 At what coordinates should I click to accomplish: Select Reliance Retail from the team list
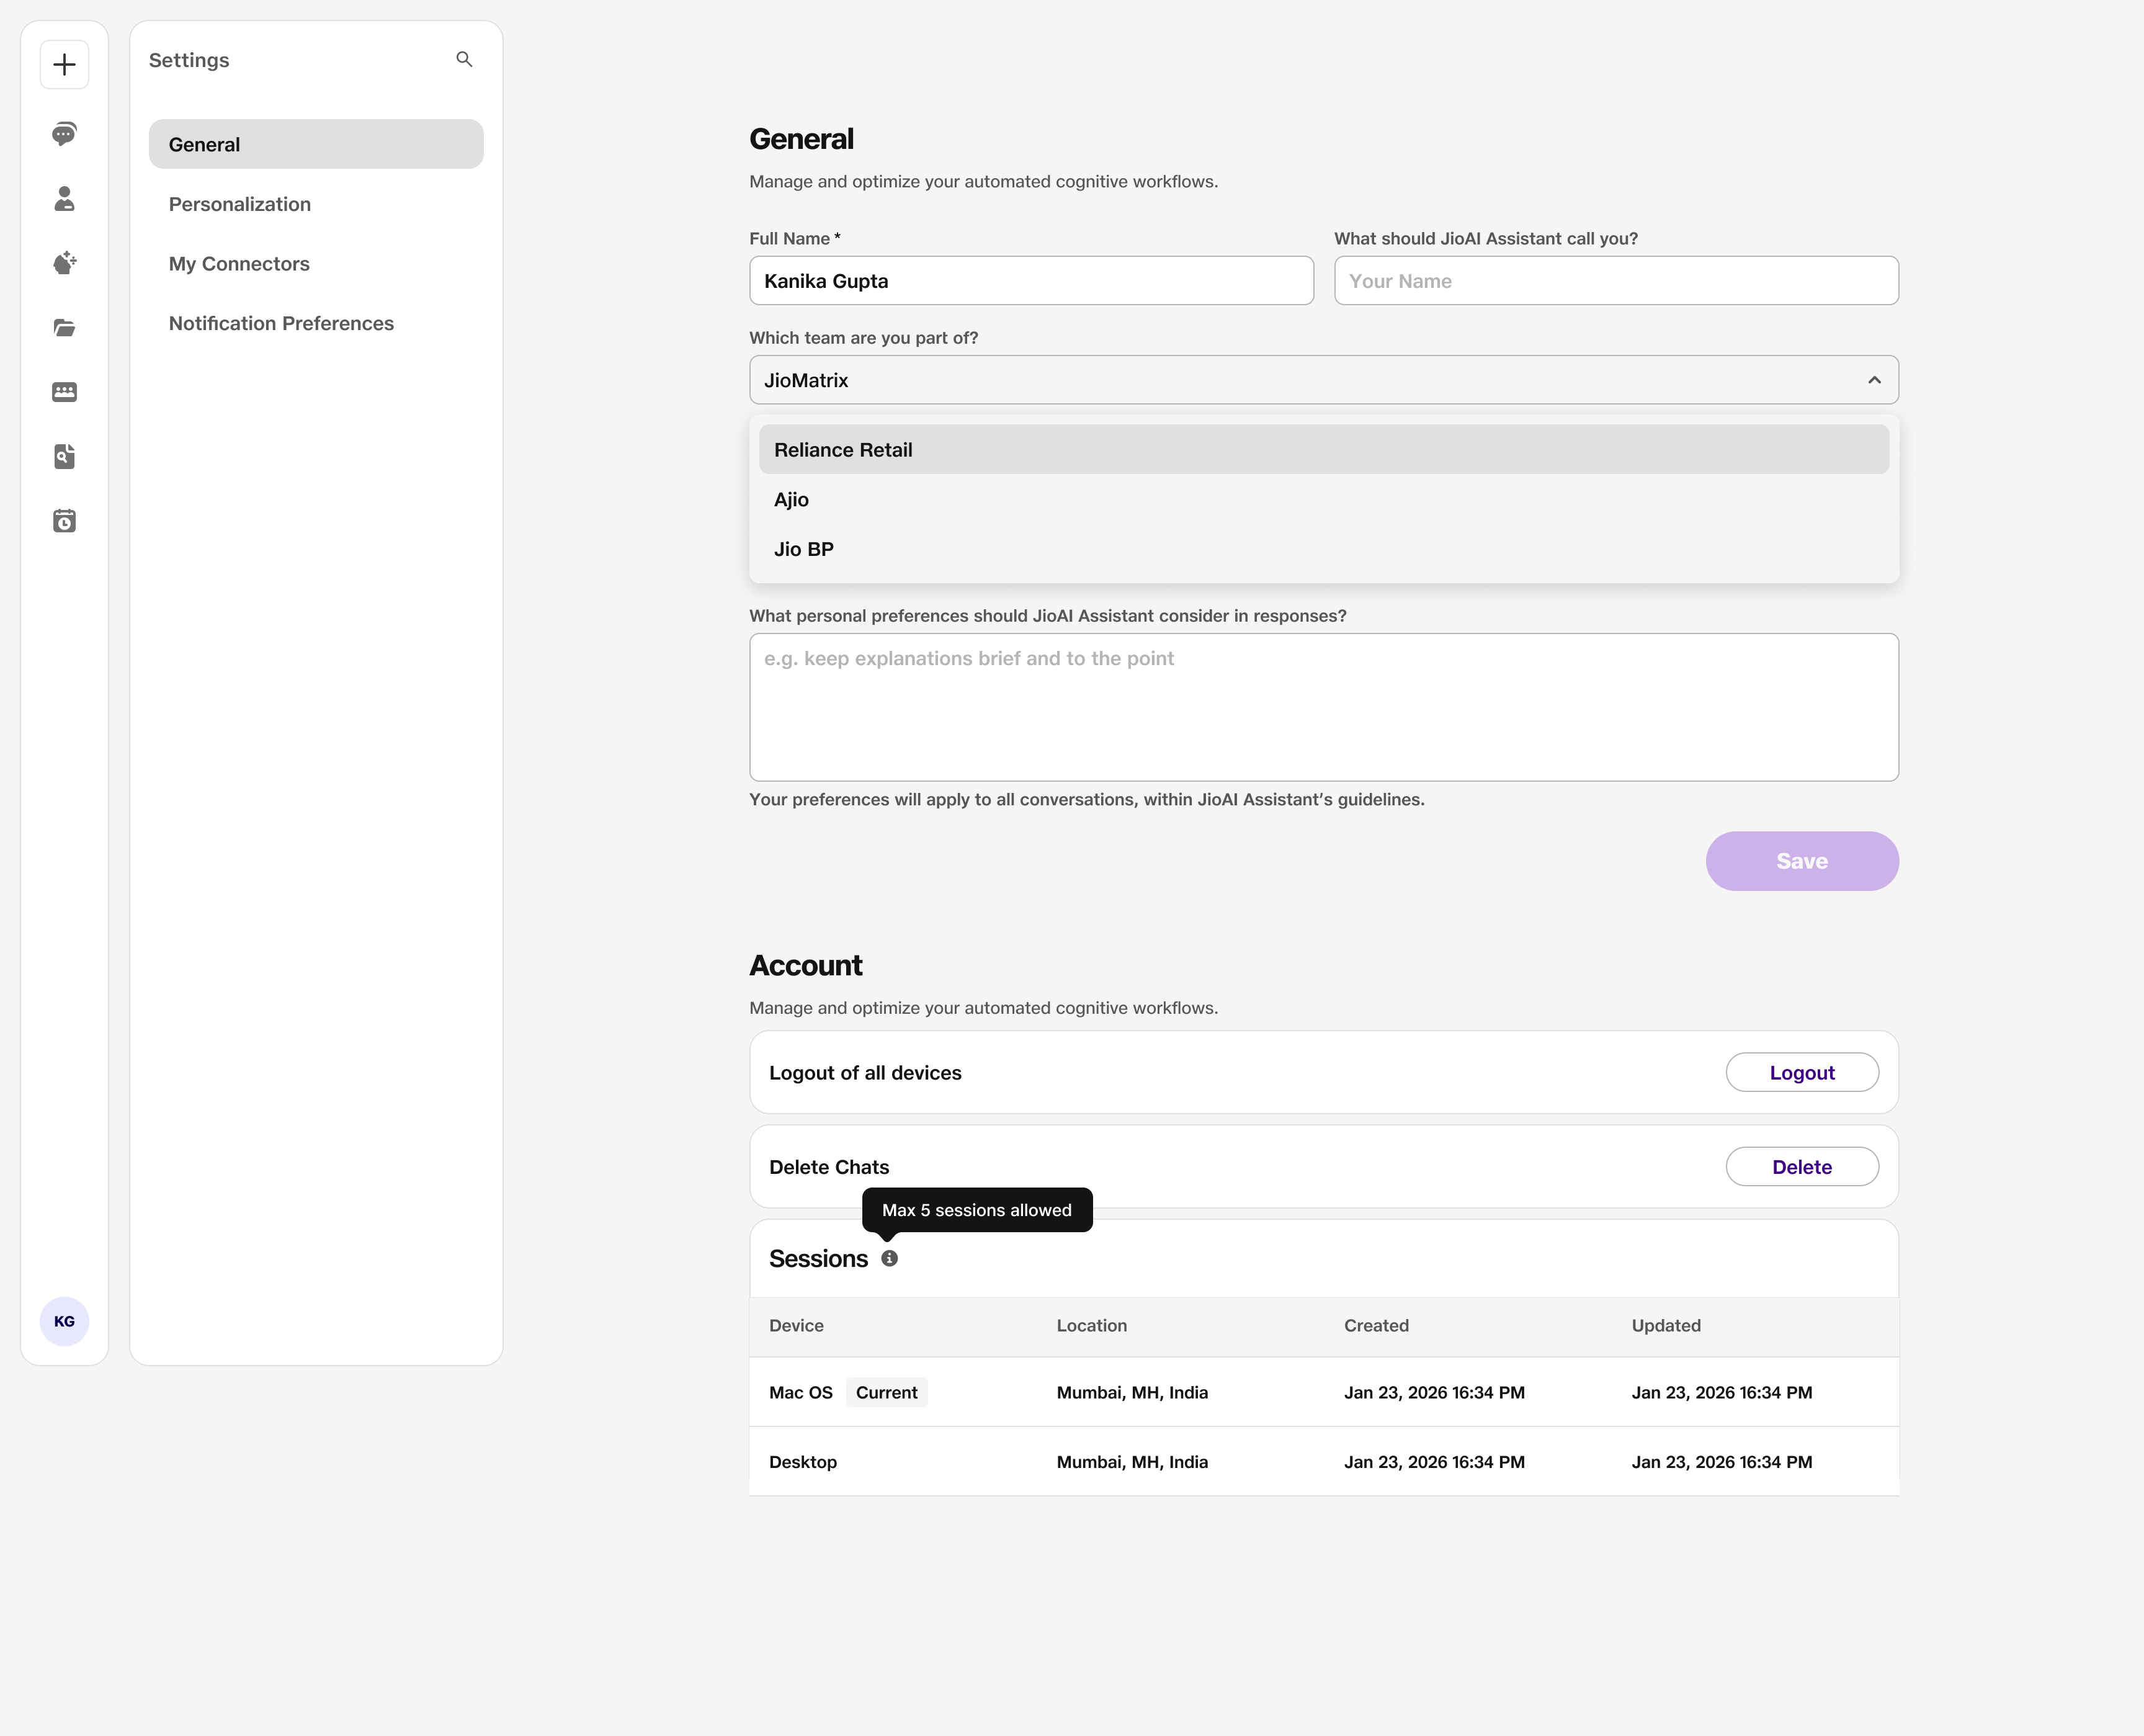tap(1324, 450)
